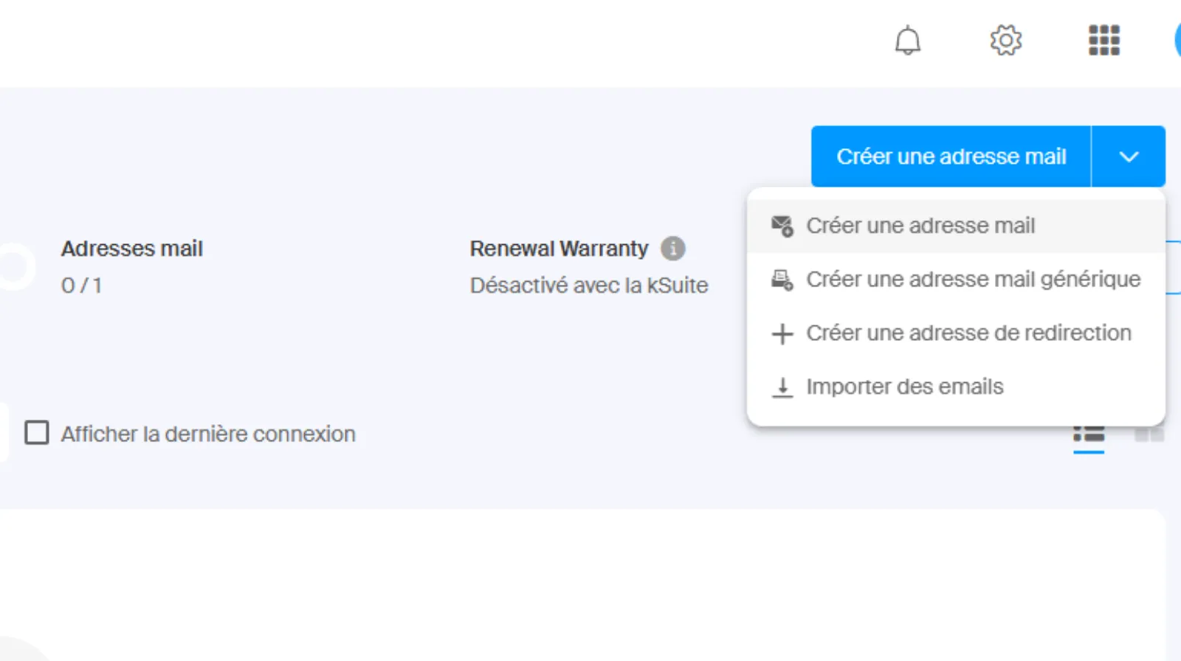This screenshot has width=1181, height=661.
Task: Click the Afficher la dernière connexion label
Action: click(208, 434)
